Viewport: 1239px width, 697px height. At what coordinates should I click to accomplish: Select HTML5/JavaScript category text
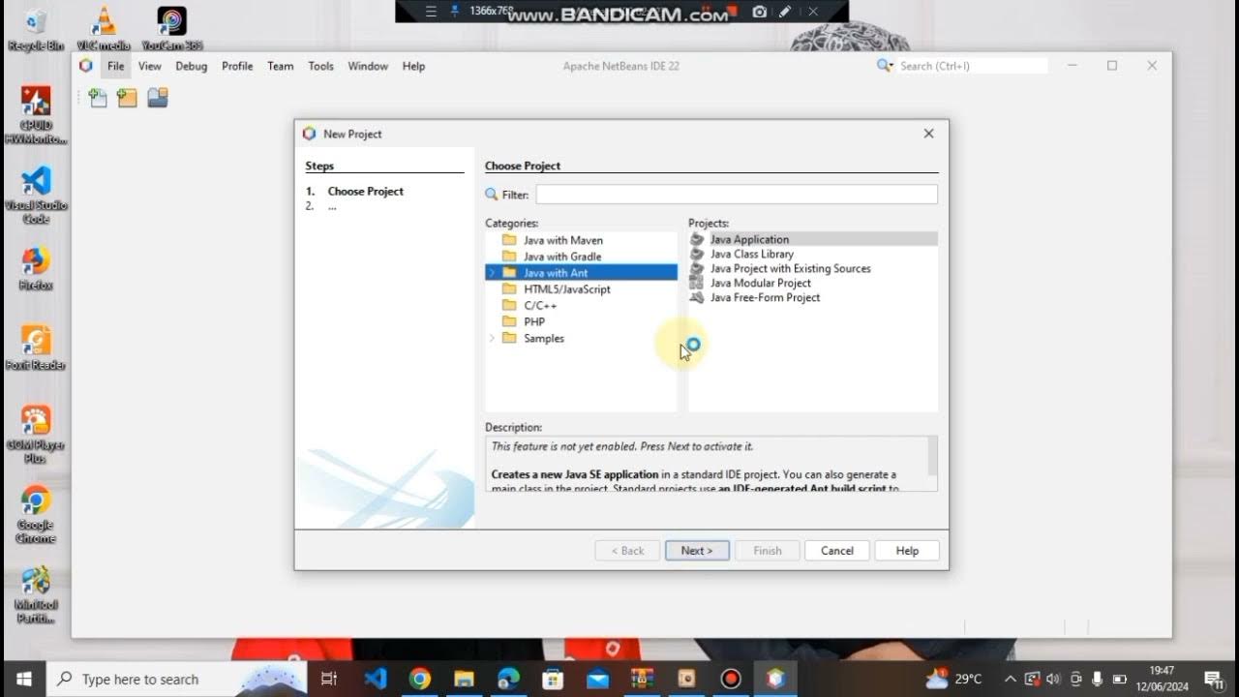coord(567,288)
